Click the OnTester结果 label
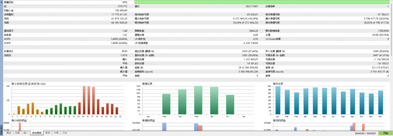The image size is (393, 136). coord(273,39)
